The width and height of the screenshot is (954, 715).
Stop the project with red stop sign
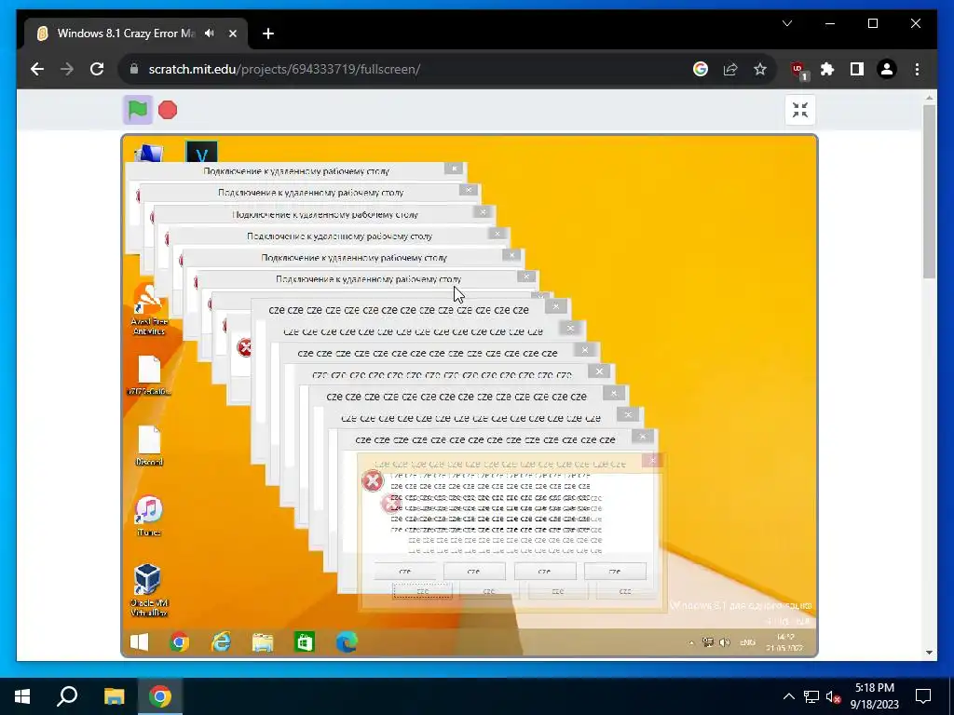[x=168, y=110]
